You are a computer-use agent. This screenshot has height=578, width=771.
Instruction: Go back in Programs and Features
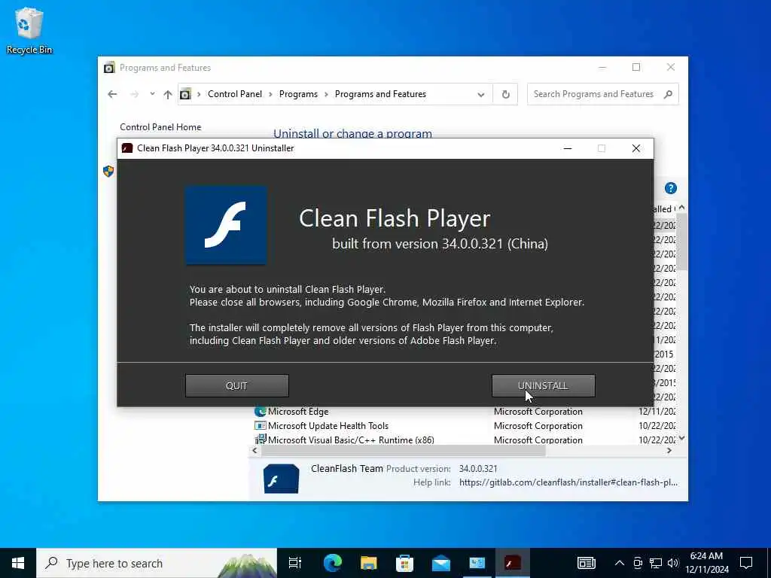click(113, 94)
